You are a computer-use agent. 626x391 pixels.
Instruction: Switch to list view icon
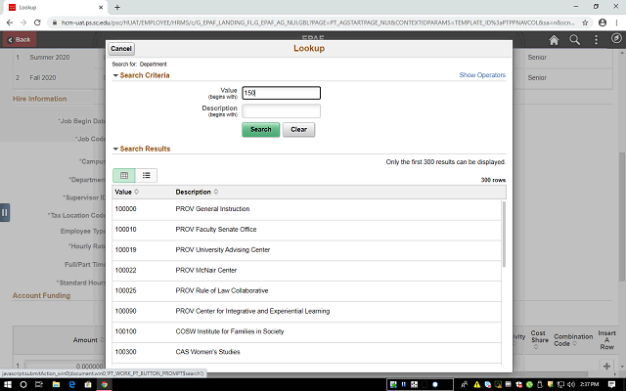[146, 176]
